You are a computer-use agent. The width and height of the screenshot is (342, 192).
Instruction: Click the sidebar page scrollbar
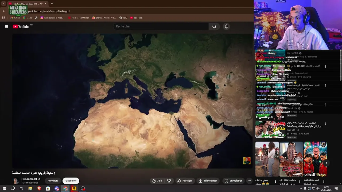(x=340, y=65)
